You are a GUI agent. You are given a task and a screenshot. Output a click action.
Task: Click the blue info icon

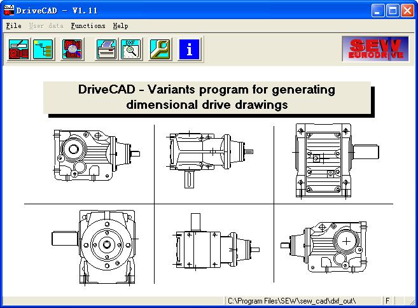tap(189, 50)
